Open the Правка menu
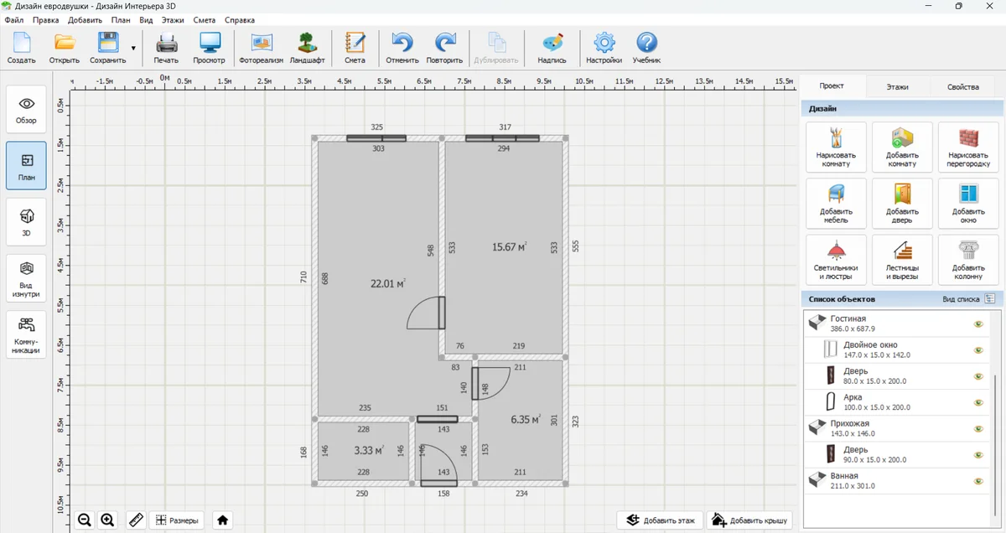Image resolution: width=1006 pixels, height=533 pixels. point(46,19)
